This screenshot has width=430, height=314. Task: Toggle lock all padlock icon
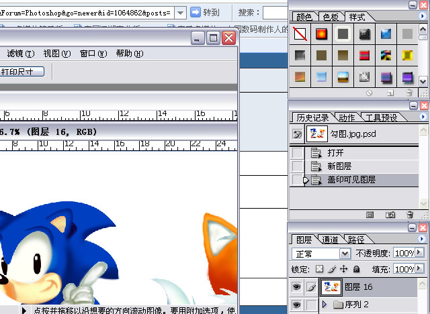(x=356, y=269)
